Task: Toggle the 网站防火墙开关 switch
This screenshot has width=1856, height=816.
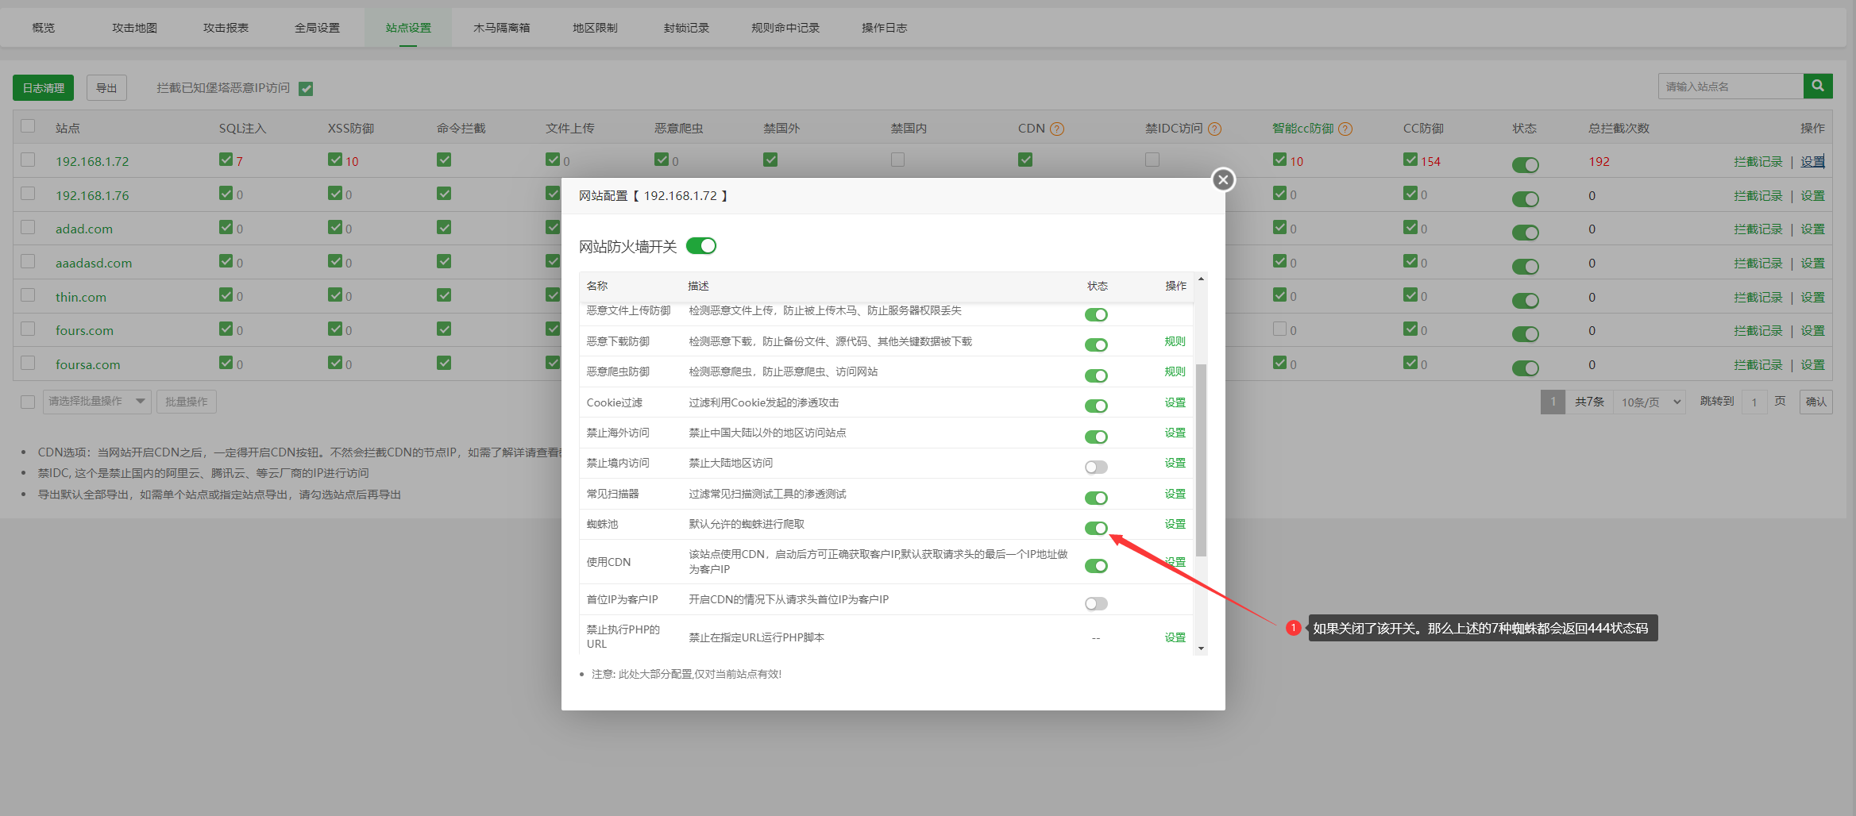Action: [x=701, y=246]
